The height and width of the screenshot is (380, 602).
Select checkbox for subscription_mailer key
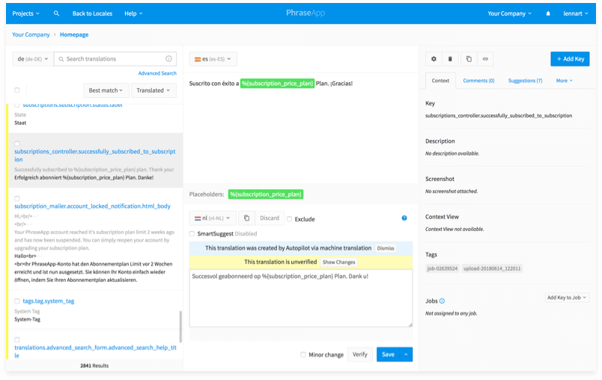click(17, 199)
